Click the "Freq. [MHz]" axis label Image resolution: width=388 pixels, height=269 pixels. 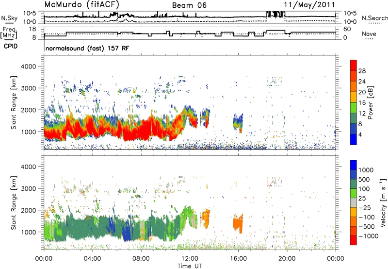(x=9, y=33)
